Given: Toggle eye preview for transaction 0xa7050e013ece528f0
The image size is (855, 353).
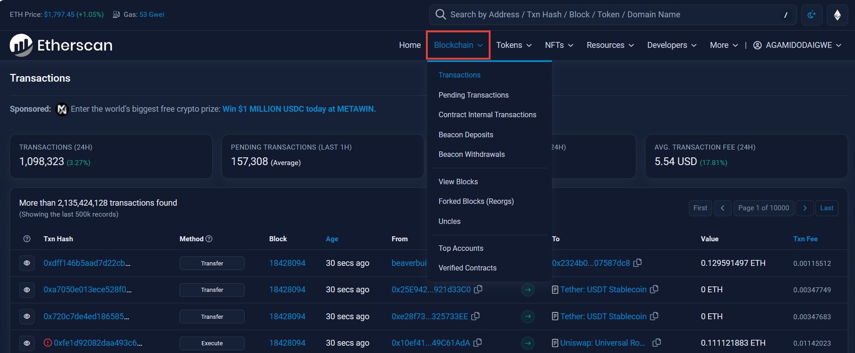Looking at the screenshot, I should pyautogui.click(x=27, y=290).
